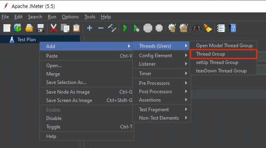Viewport: 266px width, 148px height.
Task: Expand the Assertions submenu
Action: click(x=161, y=100)
